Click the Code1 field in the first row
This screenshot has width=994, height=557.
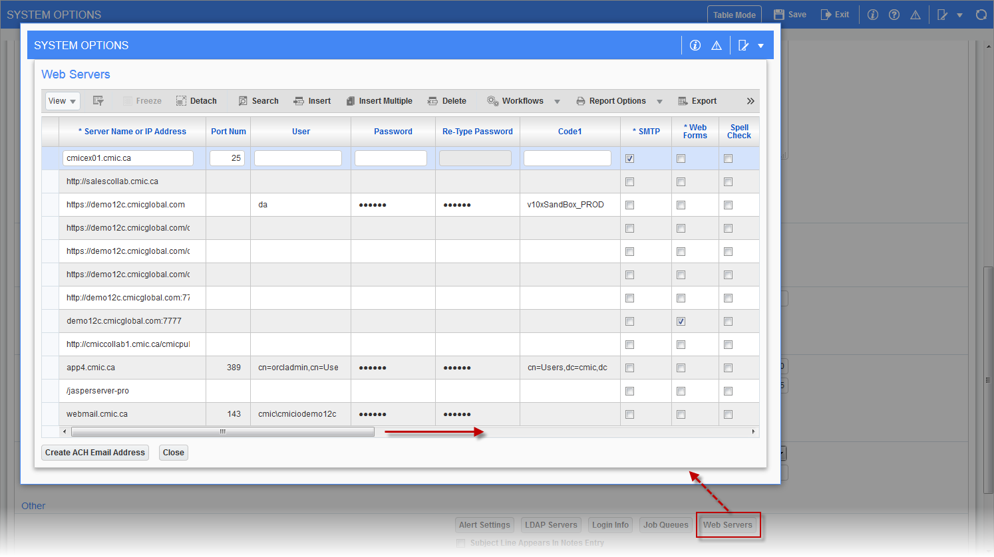coord(568,158)
